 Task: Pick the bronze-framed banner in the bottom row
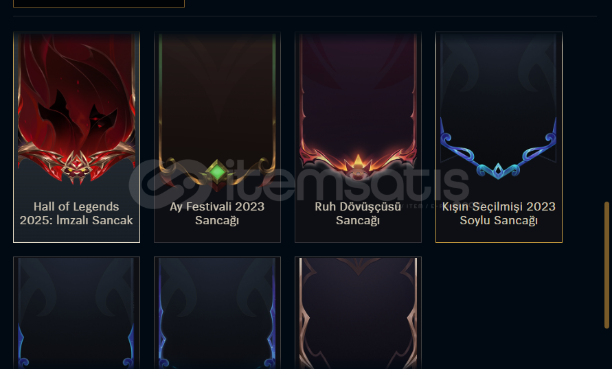(358, 313)
